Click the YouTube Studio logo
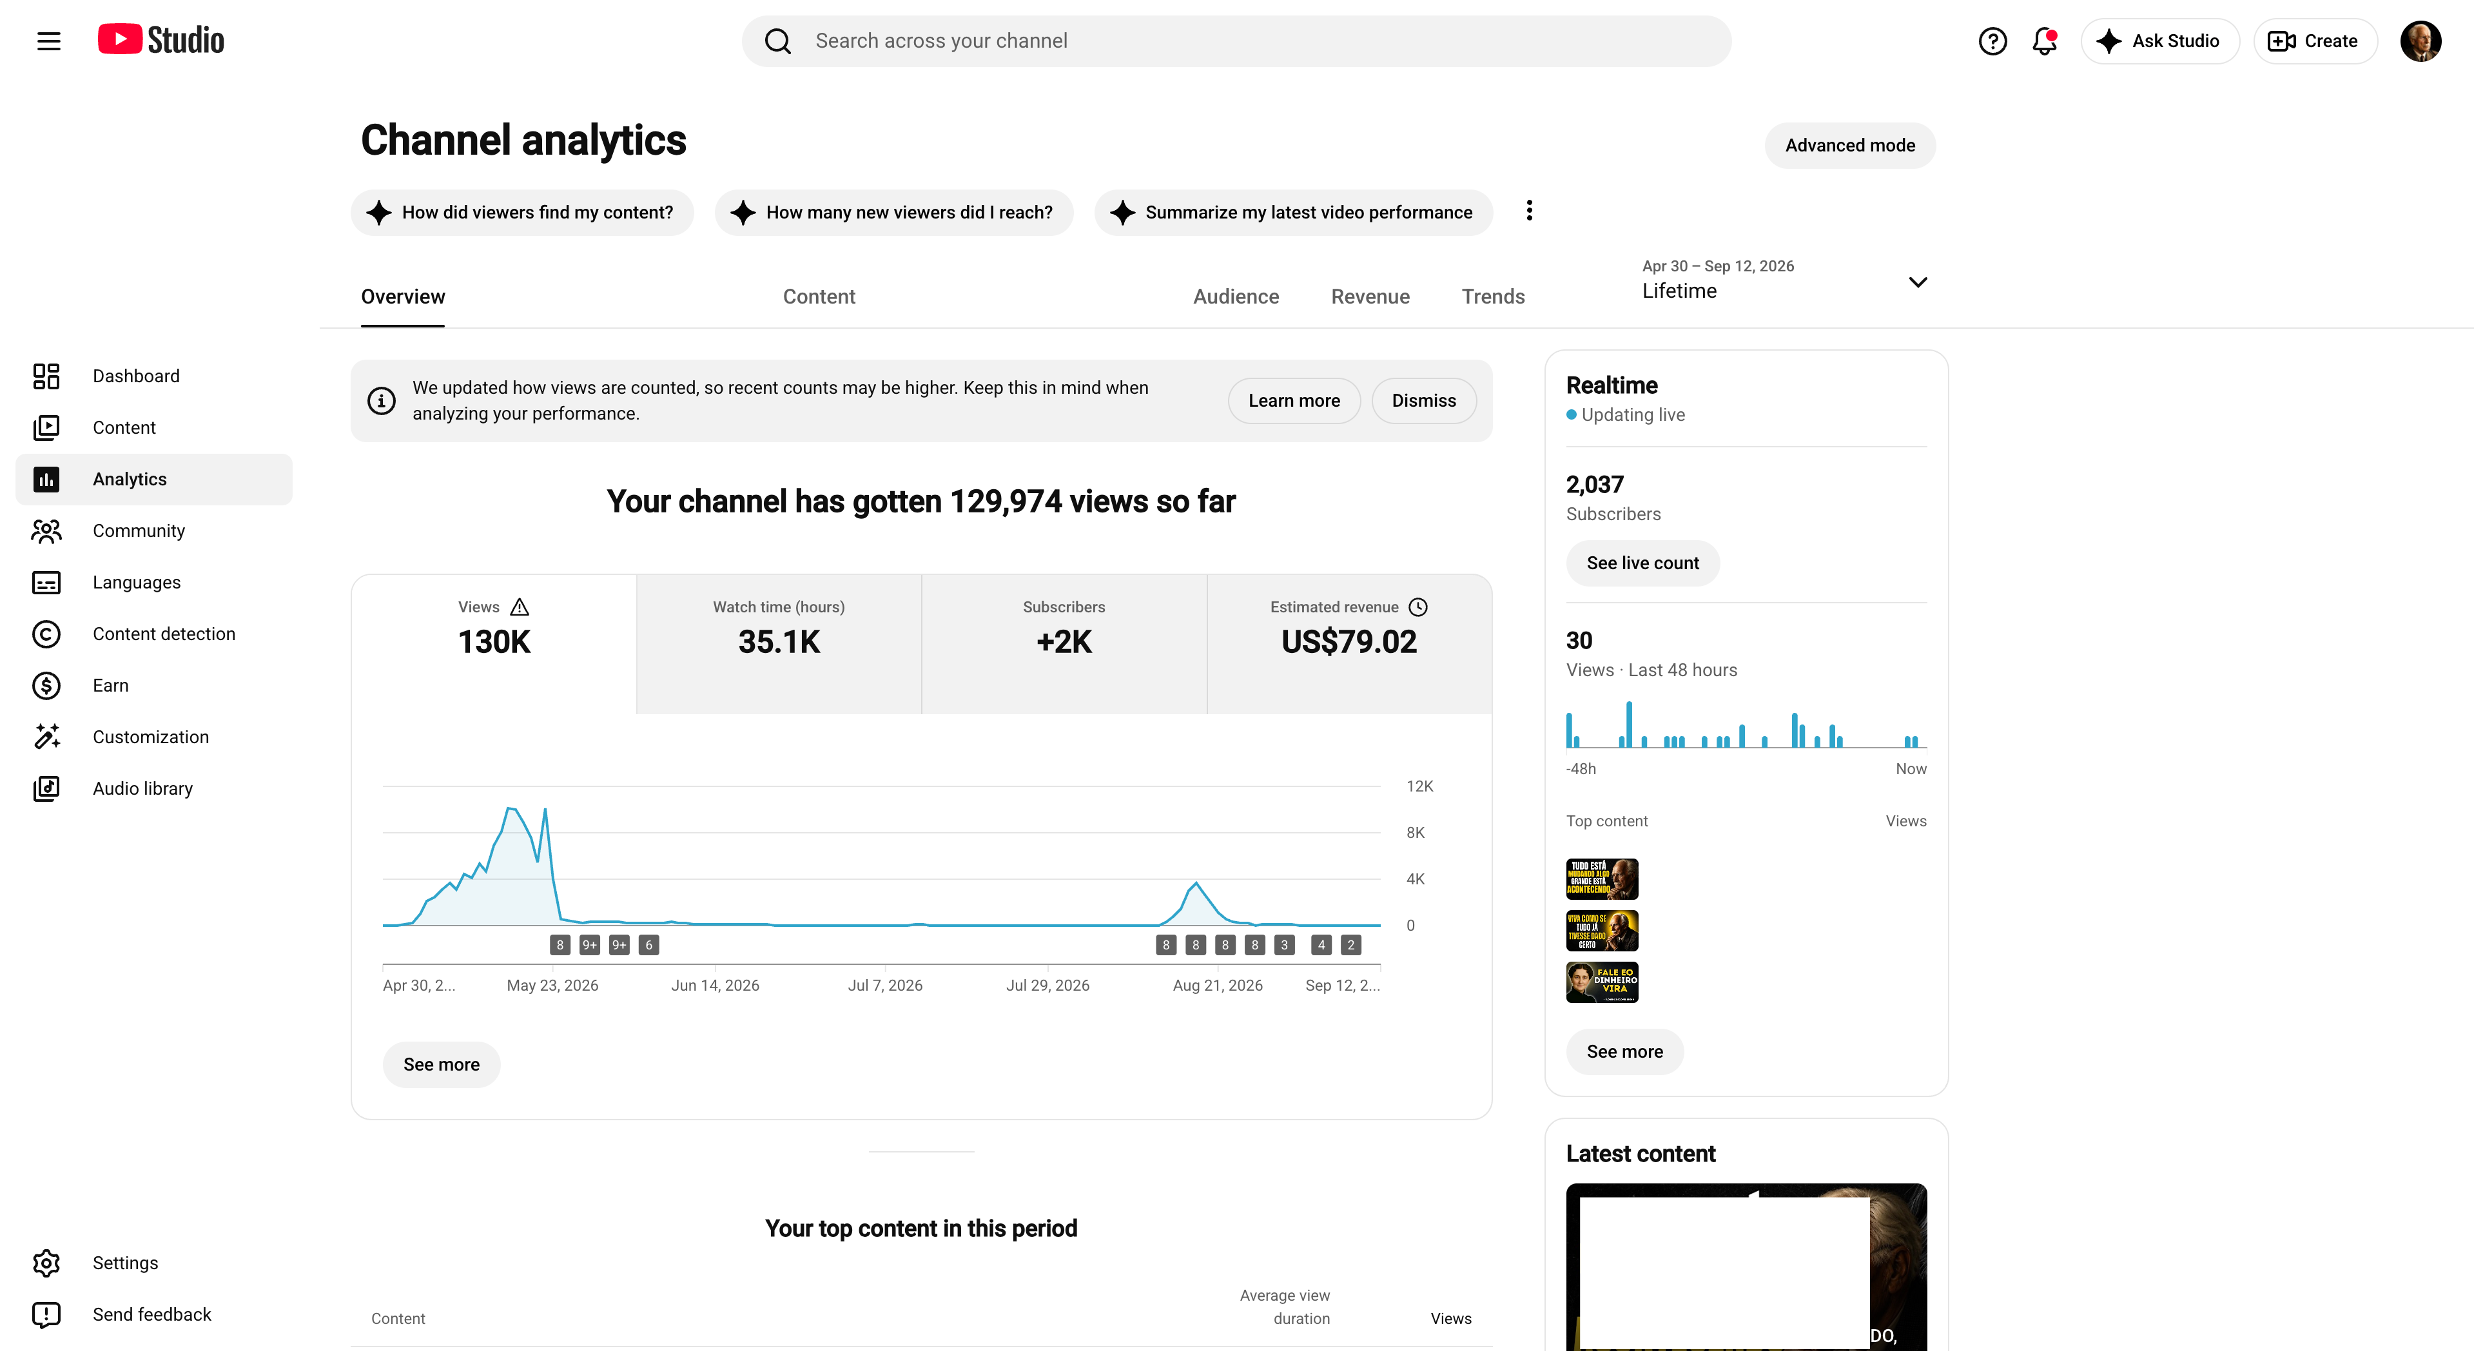The height and width of the screenshot is (1351, 2474). click(161, 41)
